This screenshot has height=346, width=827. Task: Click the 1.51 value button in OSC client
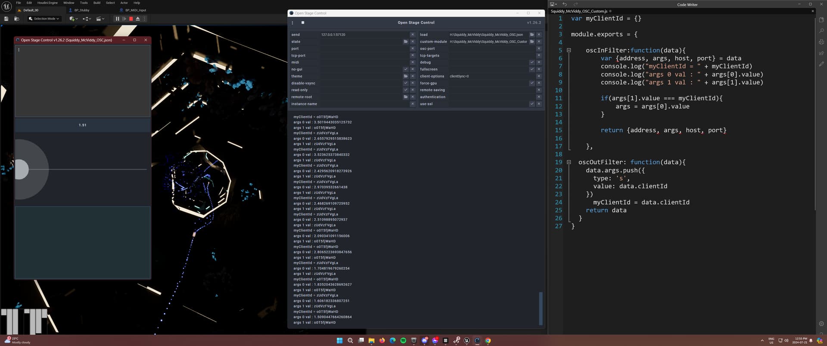coord(83,125)
